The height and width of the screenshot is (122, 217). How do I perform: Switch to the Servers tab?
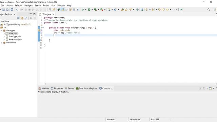coord(70,88)
